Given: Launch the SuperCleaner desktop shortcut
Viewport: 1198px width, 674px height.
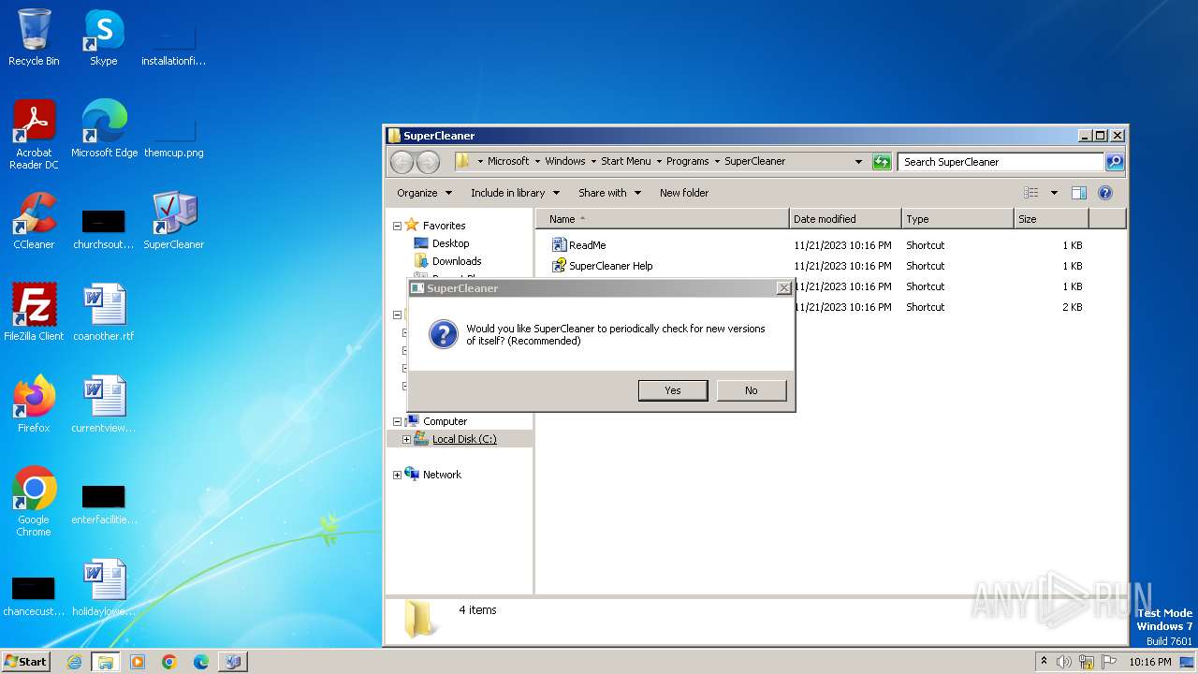Looking at the screenshot, I should pos(173,220).
